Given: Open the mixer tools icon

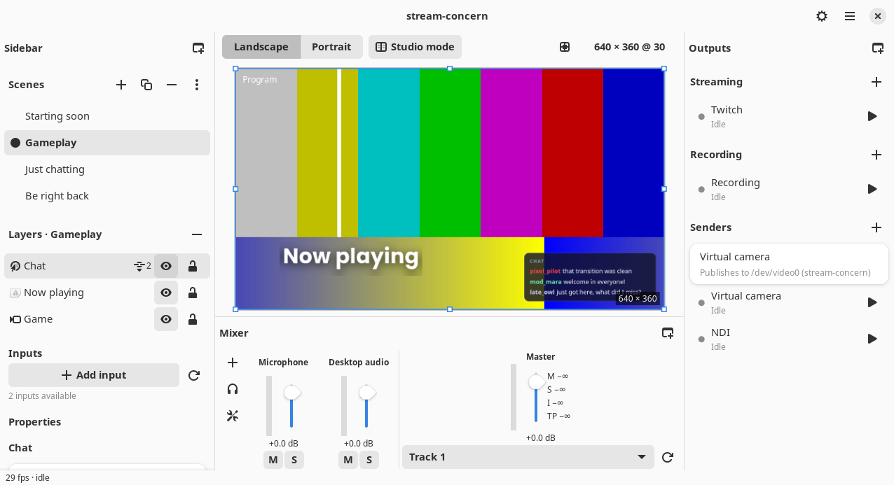Looking at the screenshot, I should [x=233, y=416].
